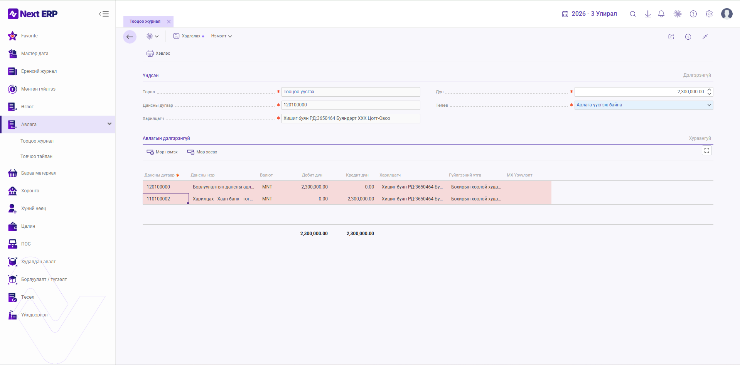Screen dimensions: 740x365
Task: Click Мөр нэмэх to add row
Action: click(x=162, y=152)
